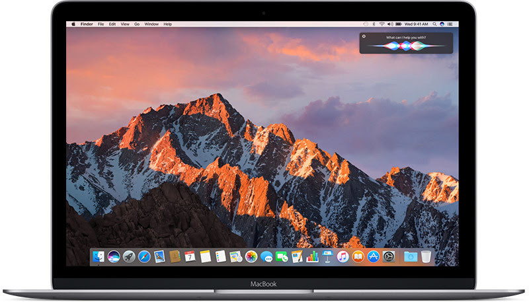Open the Go menu
This screenshot has width=529, height=302.
coord(137,24)
